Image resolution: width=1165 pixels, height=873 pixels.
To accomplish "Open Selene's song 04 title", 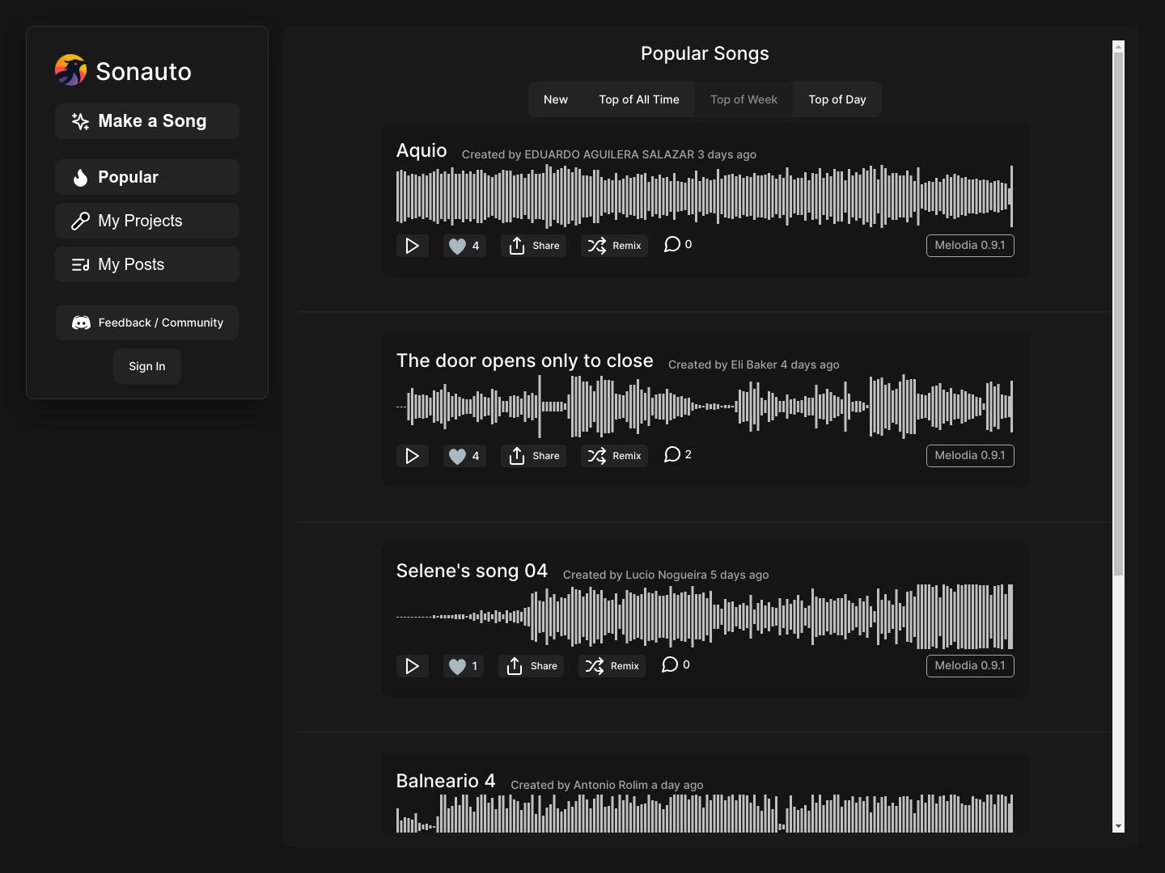I will point(472,571).
